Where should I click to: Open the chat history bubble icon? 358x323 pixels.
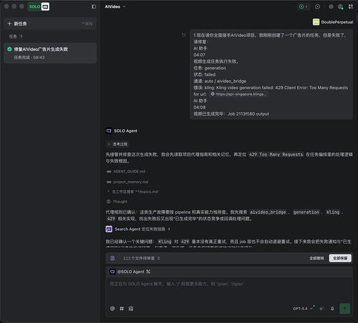pos(317,6)
